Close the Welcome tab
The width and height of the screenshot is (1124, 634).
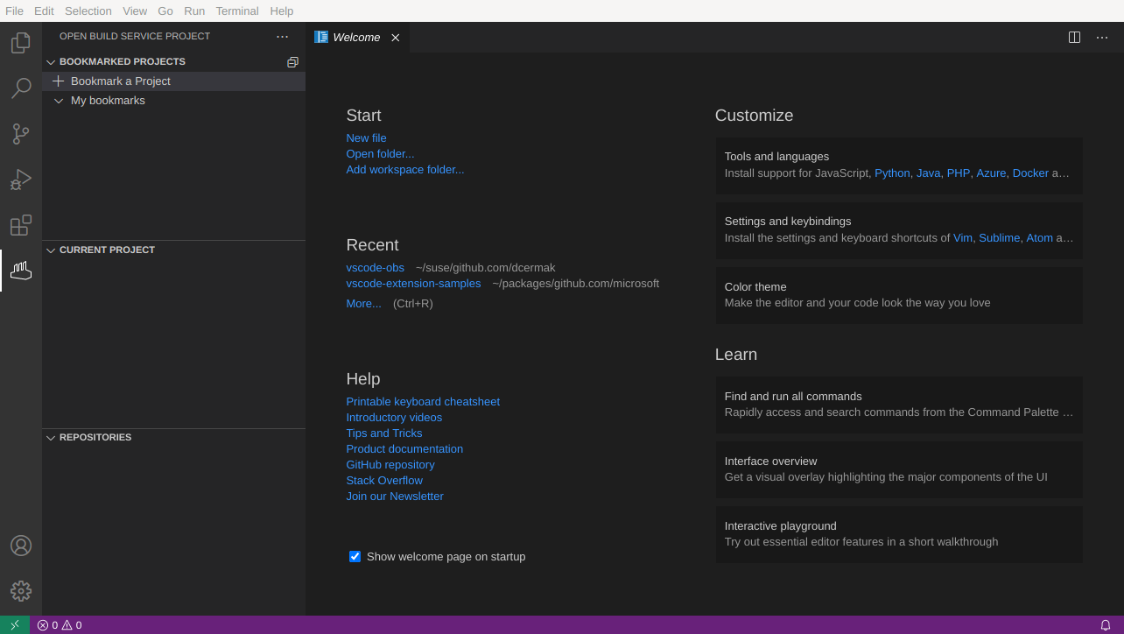click(395, 38)
